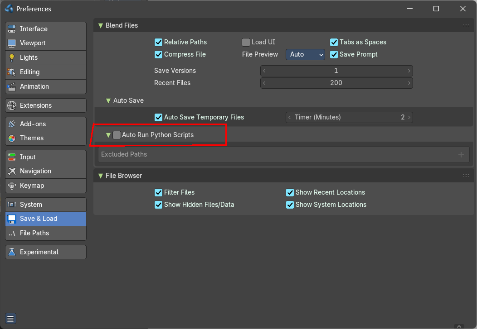Toggle Auto Save Temporary Files

coord(158,117)
